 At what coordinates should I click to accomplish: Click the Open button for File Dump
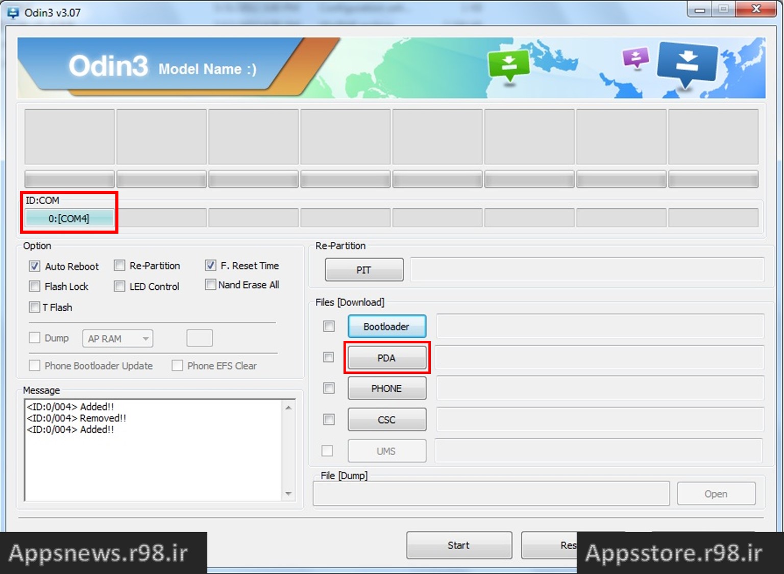click(x=716, y=494)
